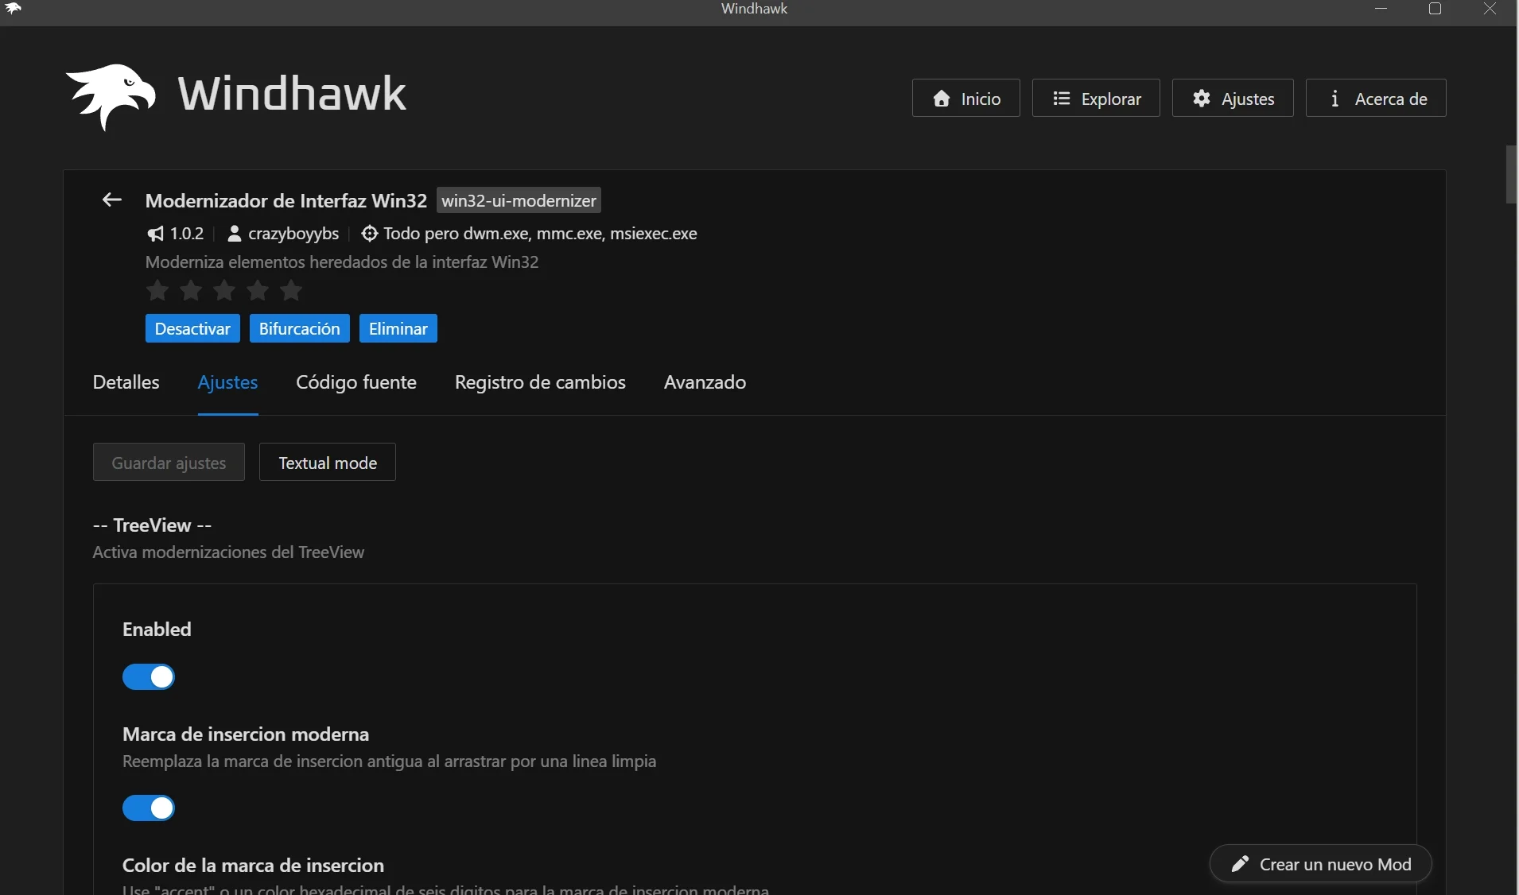Click the version number 1.0.2

pyautogui.click(x=187, y=234)
